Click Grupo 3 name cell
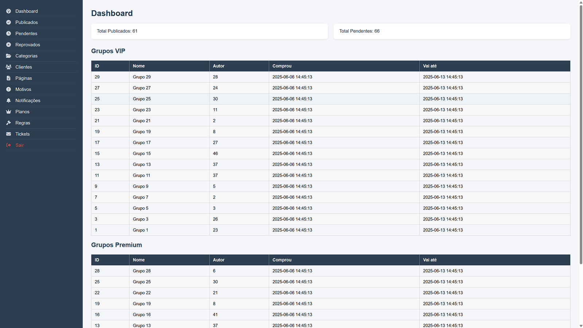Image resolution: width=583 pixels, height=328 pixels. pyautogui.click(x=169, y=219)
